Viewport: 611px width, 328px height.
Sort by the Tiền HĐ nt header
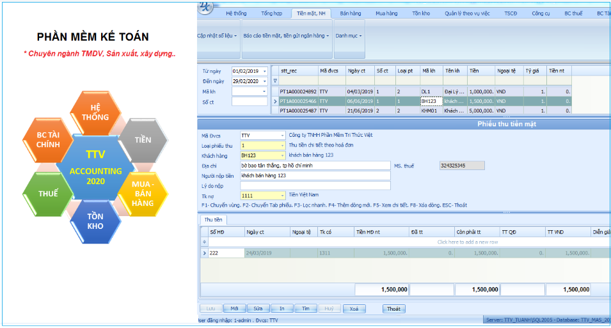(x=381, y=232)
